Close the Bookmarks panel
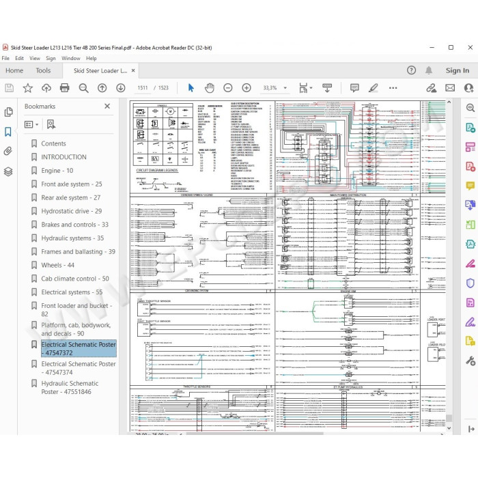This screenshot has width=478, height=478. click(107, 106)
